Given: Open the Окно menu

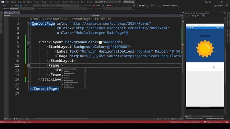Looking at the screenshot, I should [83, 2].
